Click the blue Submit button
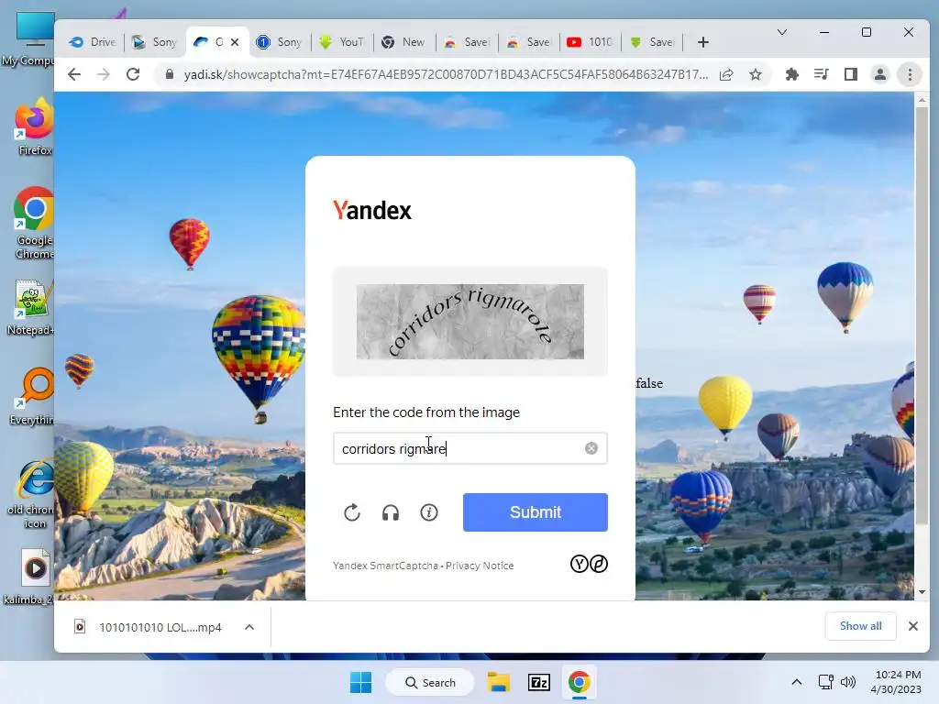This screenshot has width=939, height=704. tap(536, 512)
